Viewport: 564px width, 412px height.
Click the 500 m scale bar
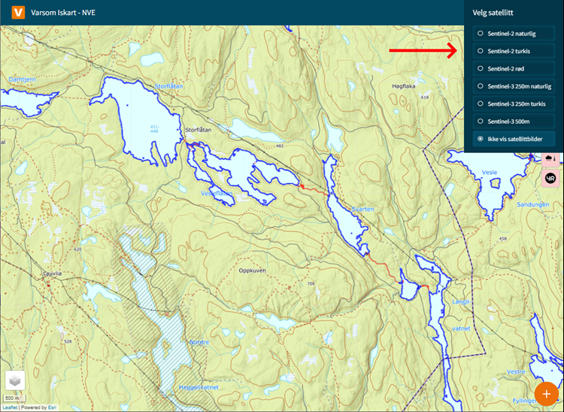tap(13, 398)
